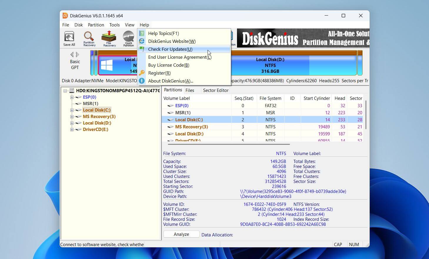Click the DiskGenius banner logo
The width and height of the screenshot is (429, 259).
click(270, 38)
